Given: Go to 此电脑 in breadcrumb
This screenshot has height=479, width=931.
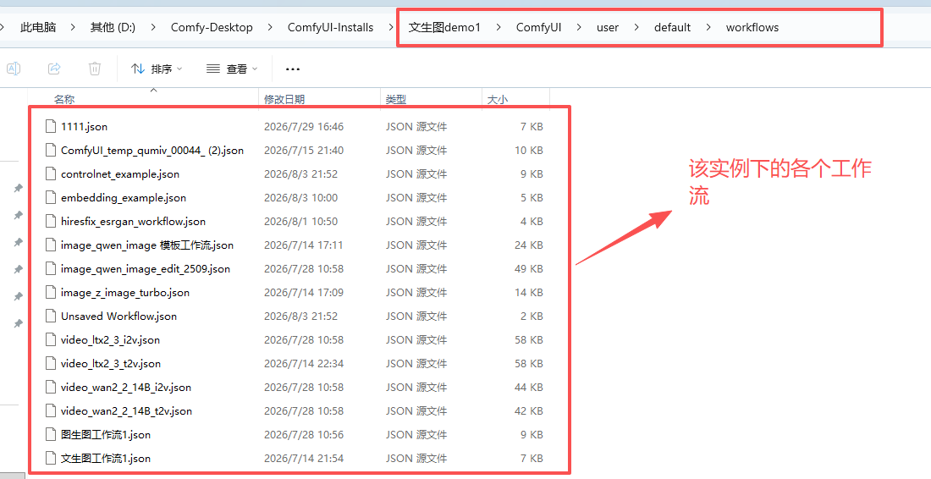Looking at the screenshot, I should point(38,27).
